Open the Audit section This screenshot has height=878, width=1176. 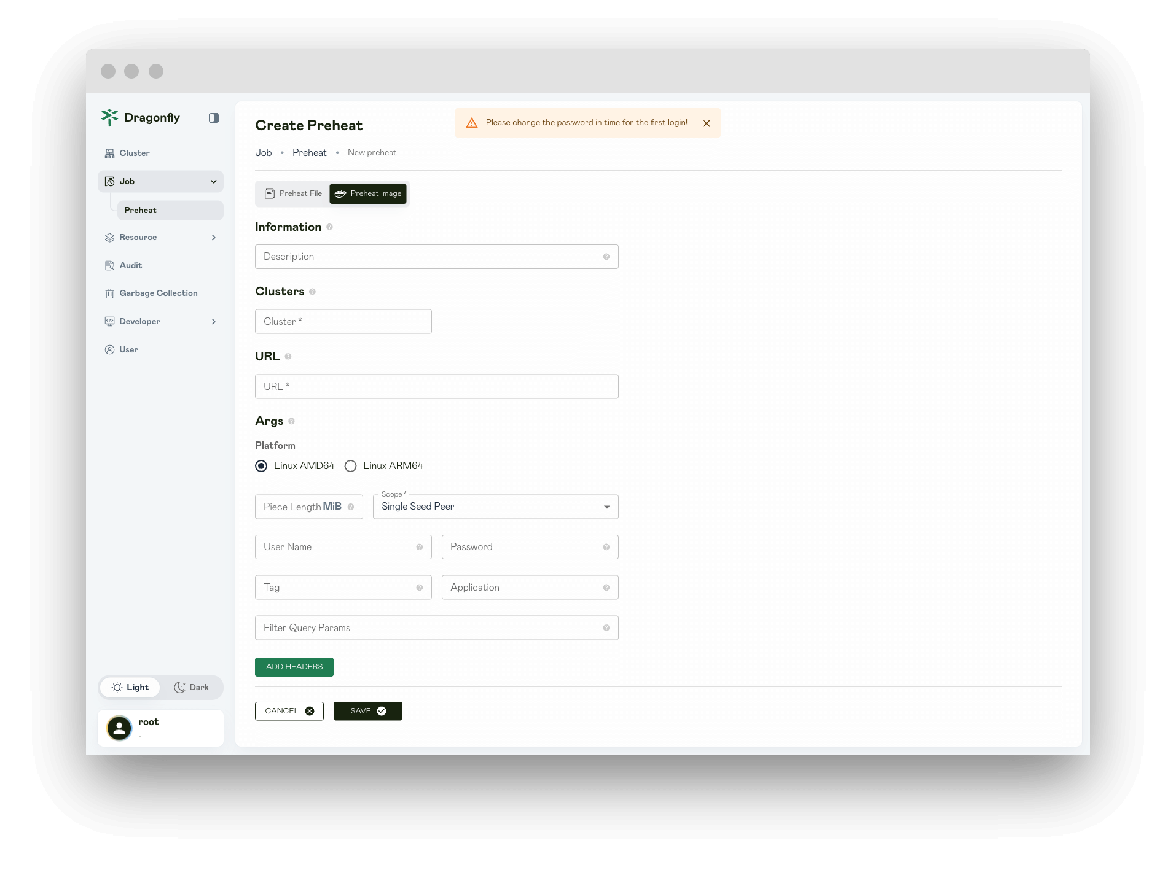pyautogui.click(x=130, y=265)
